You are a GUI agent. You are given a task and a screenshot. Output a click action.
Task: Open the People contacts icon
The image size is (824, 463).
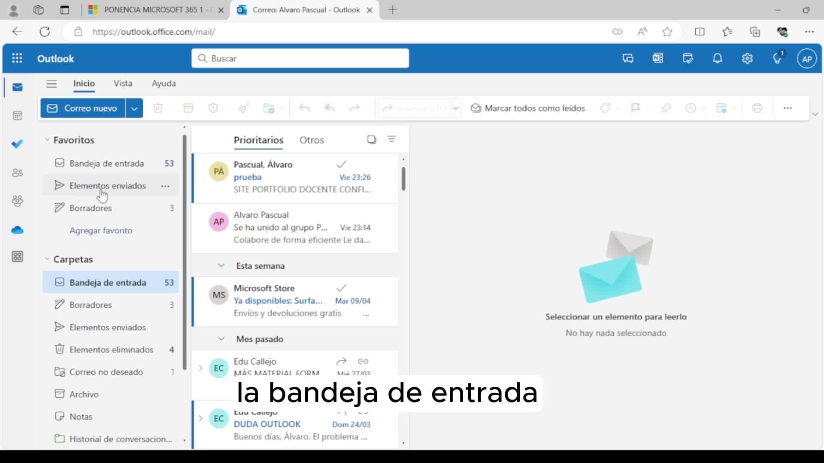pos(17,173)
